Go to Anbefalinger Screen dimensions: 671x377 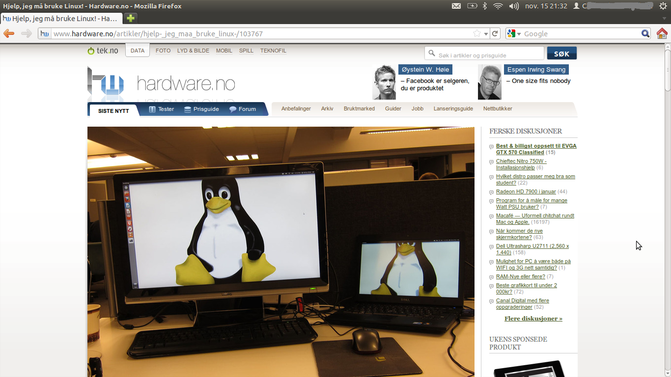[296, 108]
